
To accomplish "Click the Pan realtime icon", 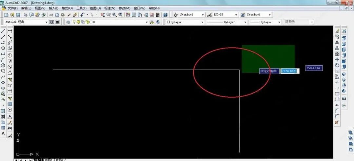I will point(103,15).
